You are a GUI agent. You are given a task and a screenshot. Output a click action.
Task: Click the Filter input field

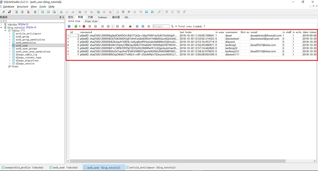coord(161,27)
